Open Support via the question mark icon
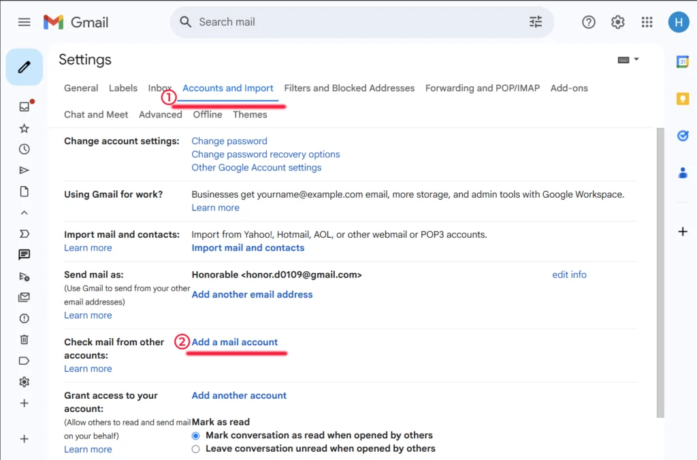697x460 pixels. tap(589, 22)
